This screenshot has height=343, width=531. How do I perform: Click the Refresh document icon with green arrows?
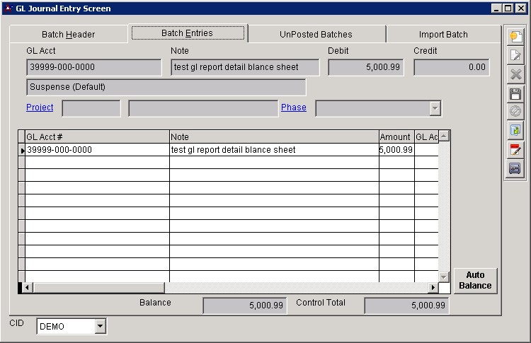[515, 130]
